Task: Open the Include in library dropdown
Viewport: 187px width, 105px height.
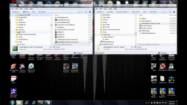Action: click(x=122, y=12)
